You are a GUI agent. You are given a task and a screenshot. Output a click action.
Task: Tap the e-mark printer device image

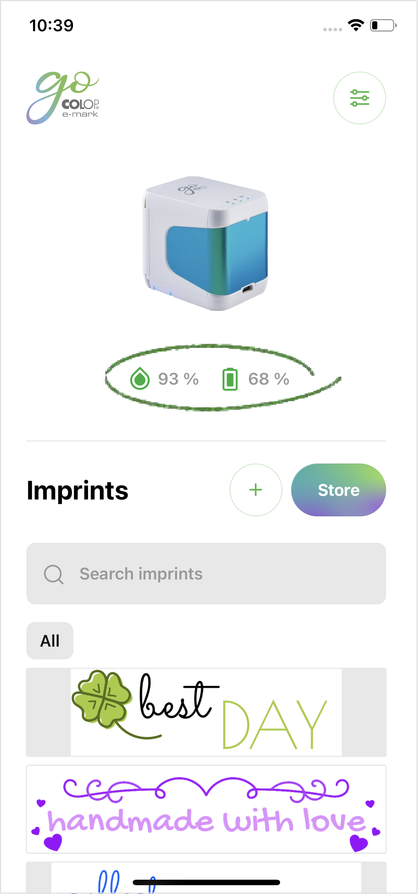click(x=205, y=243)
